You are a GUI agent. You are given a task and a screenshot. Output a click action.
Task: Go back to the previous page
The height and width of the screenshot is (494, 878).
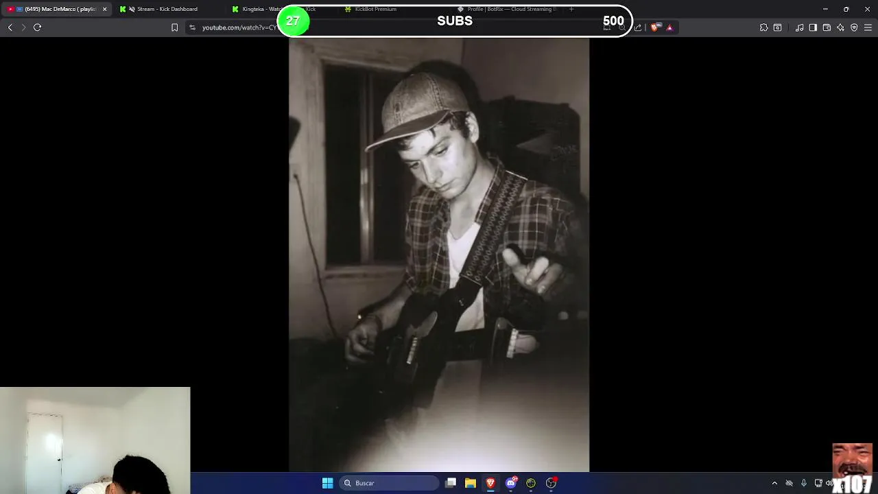point(10,27)
